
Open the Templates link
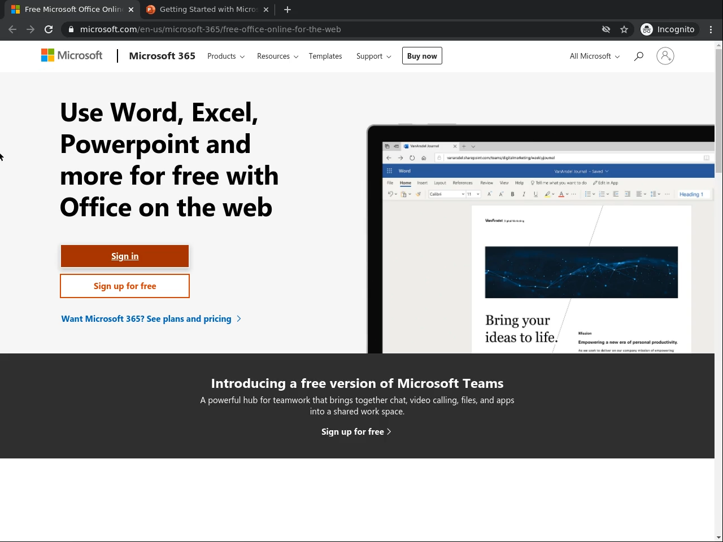tap(325, 56)
